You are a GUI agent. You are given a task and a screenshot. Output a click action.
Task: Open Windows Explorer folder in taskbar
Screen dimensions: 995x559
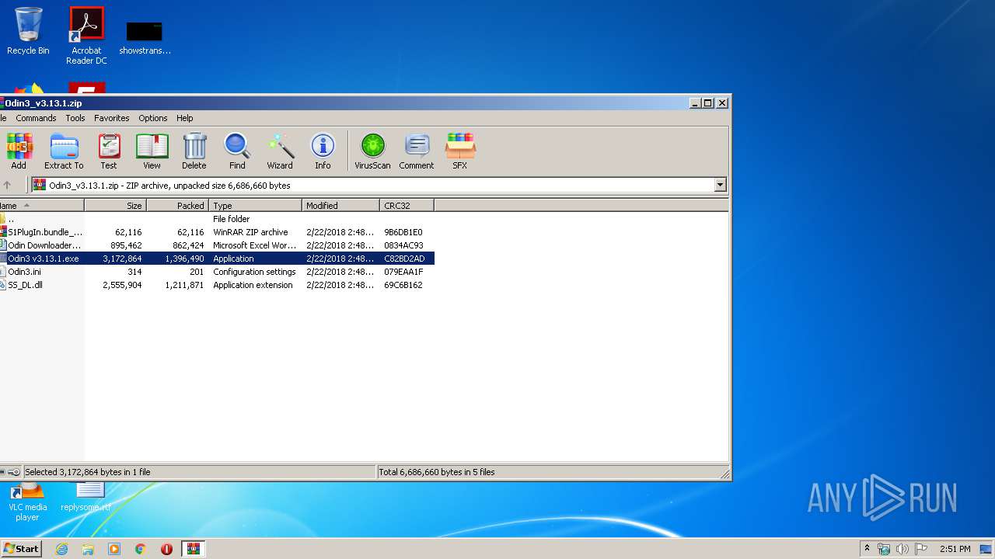coord(88,549)
